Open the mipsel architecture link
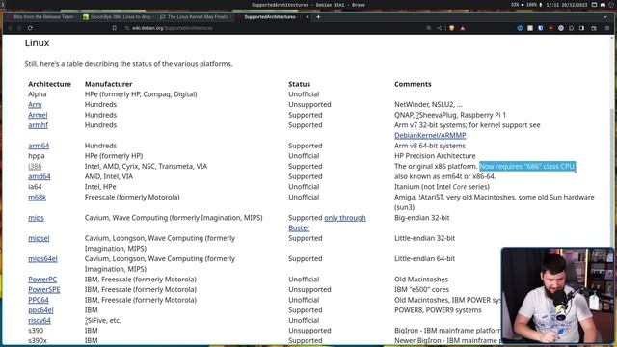 (x=39, y=238)
